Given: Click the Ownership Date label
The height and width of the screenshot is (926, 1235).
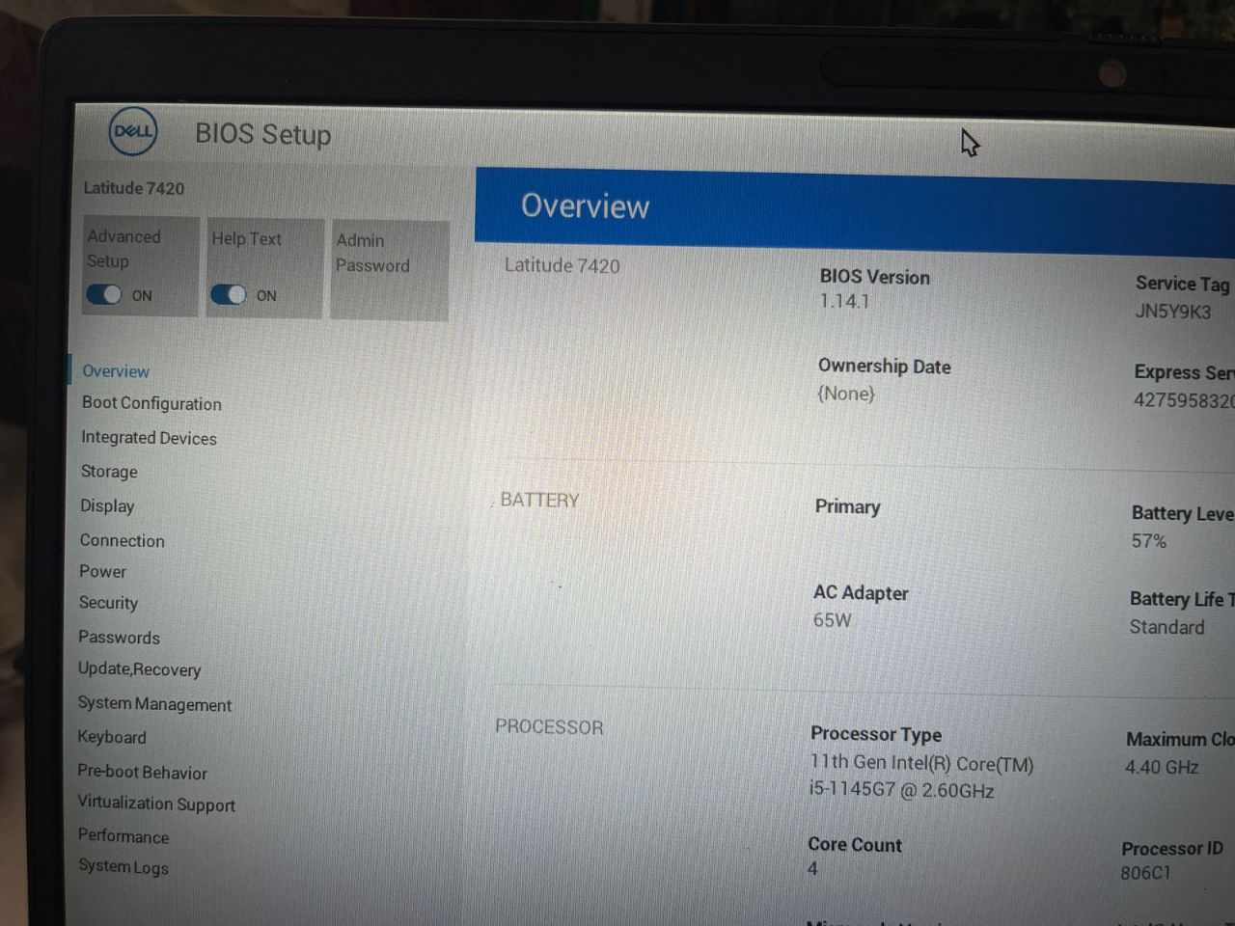Looking at the screenshot, I should click(x=884, y=367).
